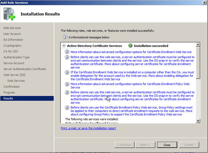Screen dimensions: 208x153
Task: Click the Add Role Services wizard server icon
Action: click(x=9, y=14)
